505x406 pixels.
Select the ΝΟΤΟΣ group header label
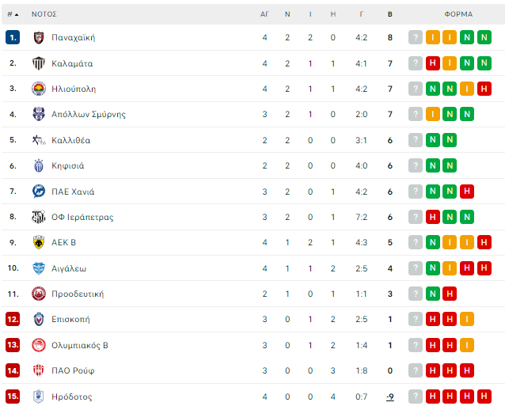pyautogui.click(x=44, y=14)
